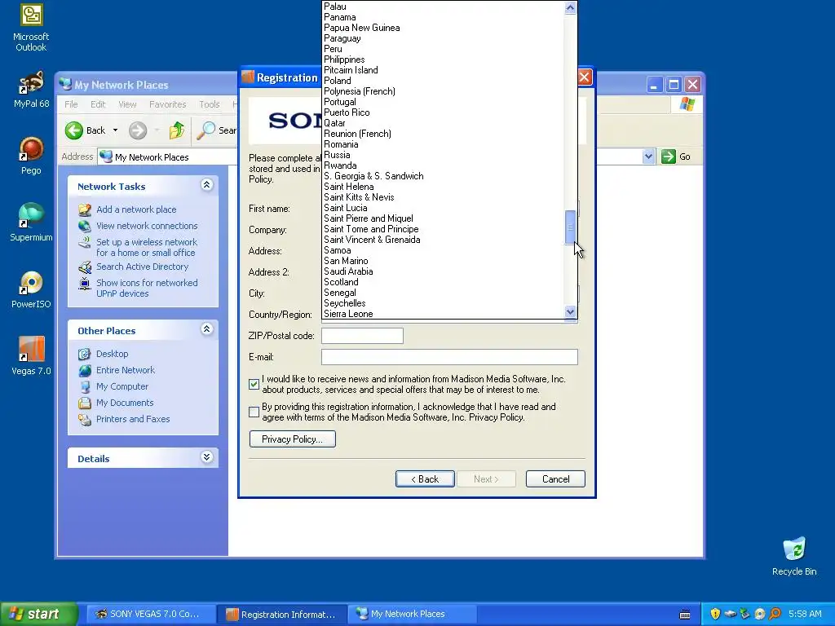Click Cancel in the Registration dialog
Screen dimensions: 835x626
pos(555,479)
